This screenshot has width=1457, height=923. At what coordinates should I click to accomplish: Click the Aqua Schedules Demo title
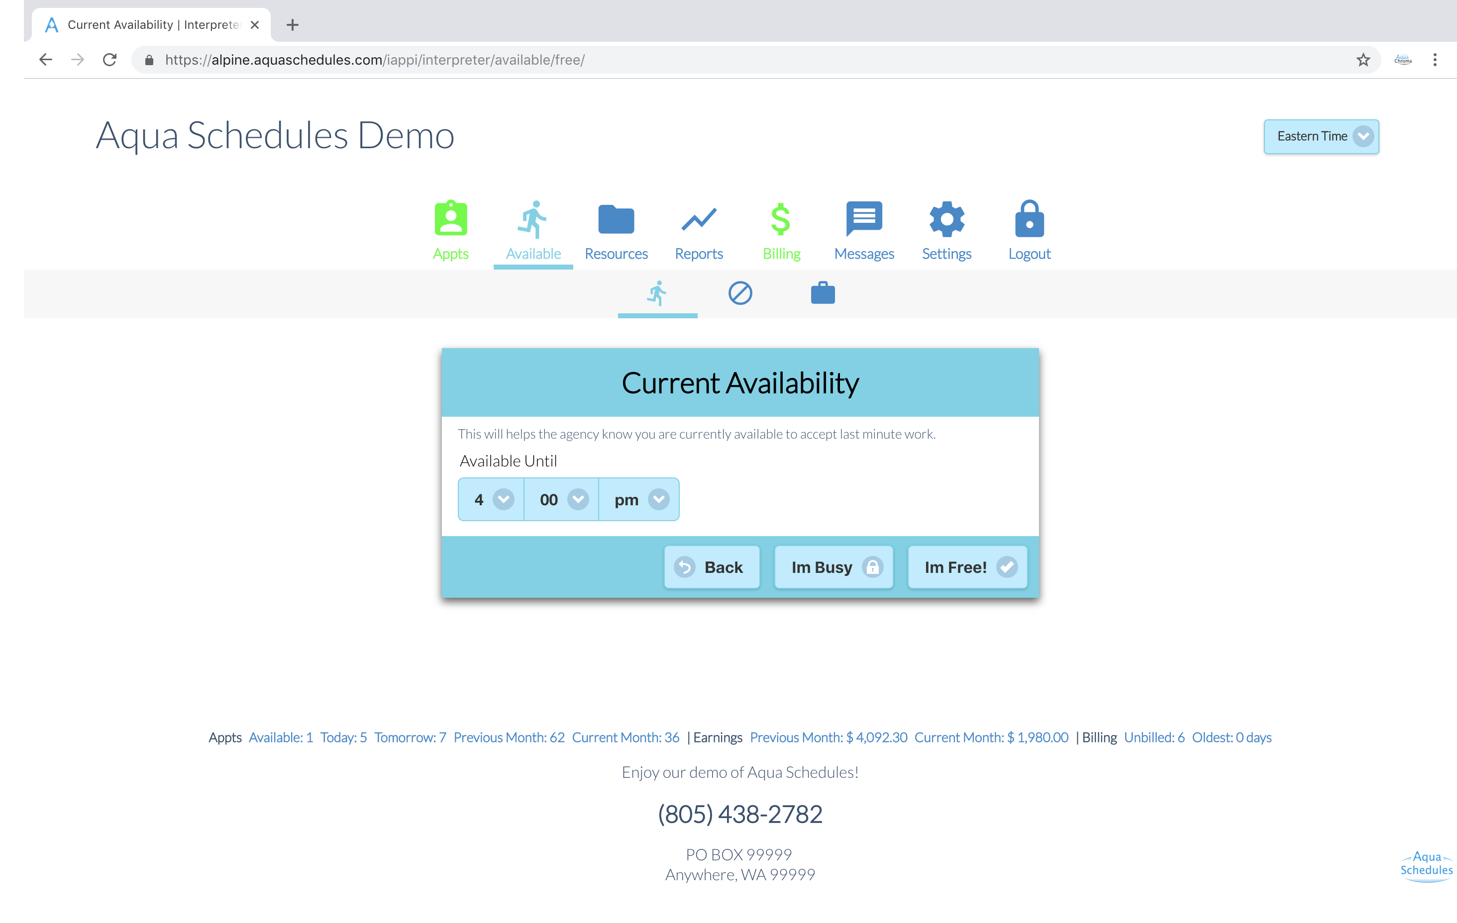coord(275,135)
